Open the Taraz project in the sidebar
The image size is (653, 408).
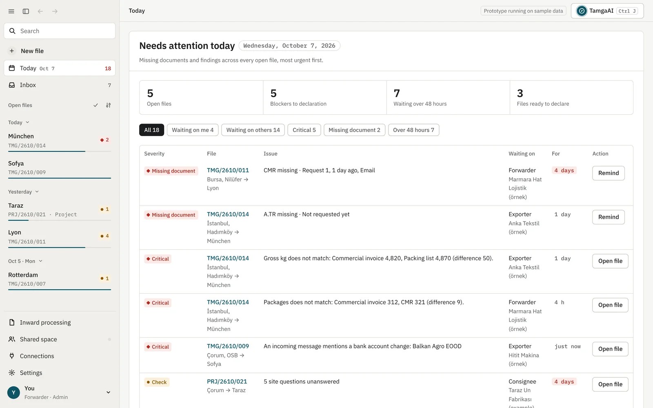pos(60,211)
